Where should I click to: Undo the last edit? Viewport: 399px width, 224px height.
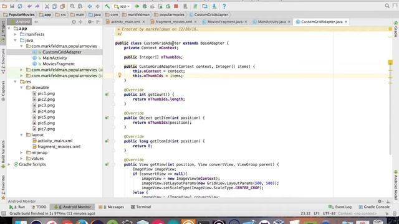point(29,6)
